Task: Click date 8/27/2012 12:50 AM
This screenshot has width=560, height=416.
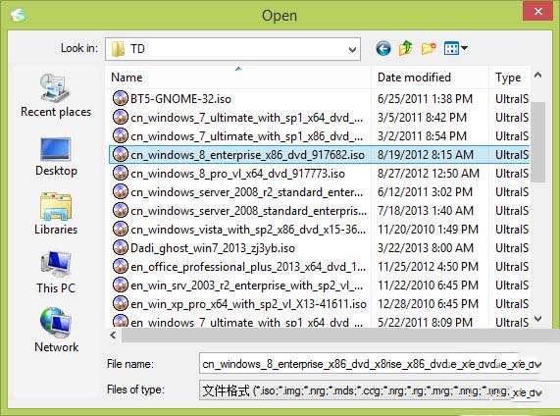Action: (429, 174)
